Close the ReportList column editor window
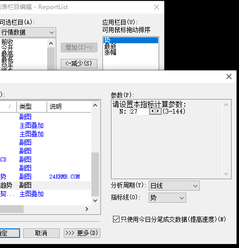Viewport: 239px width, 248px height. click(157, 7)
